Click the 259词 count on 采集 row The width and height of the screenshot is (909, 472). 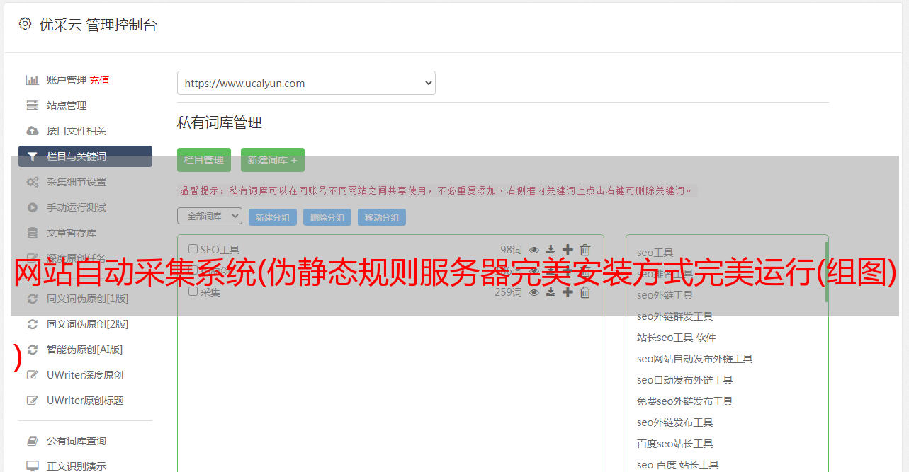[x=508, y=292]
